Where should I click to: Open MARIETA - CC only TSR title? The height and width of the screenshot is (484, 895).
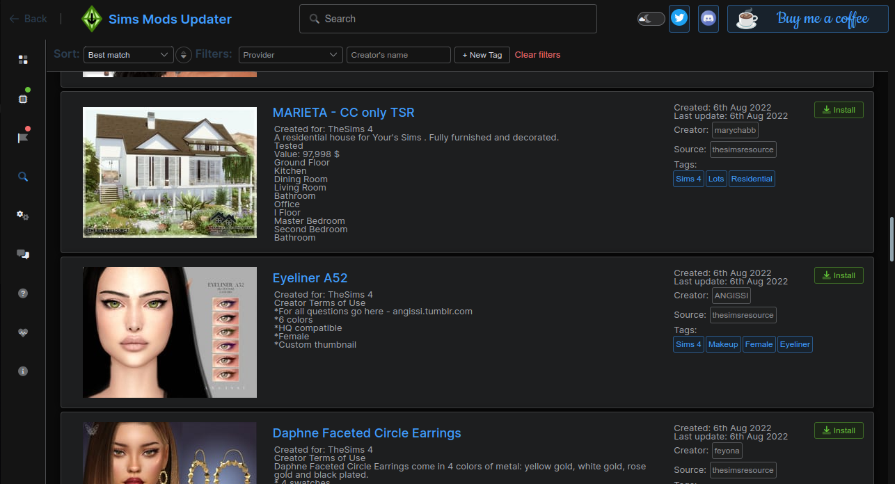[343, 113]
